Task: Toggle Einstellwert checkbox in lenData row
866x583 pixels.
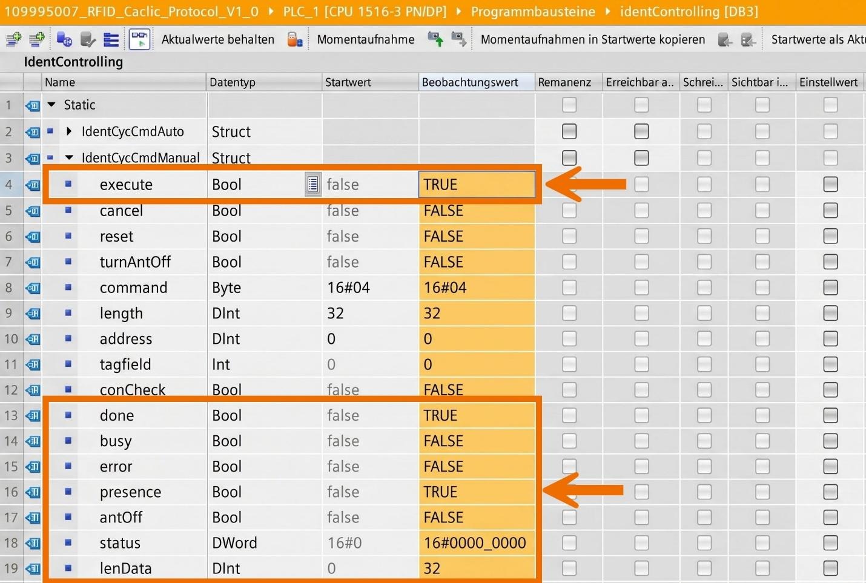Action: point(830,568)
